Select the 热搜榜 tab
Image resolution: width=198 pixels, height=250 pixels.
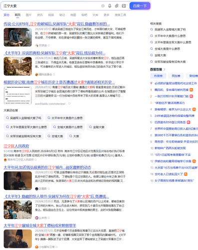pos(158,76)
